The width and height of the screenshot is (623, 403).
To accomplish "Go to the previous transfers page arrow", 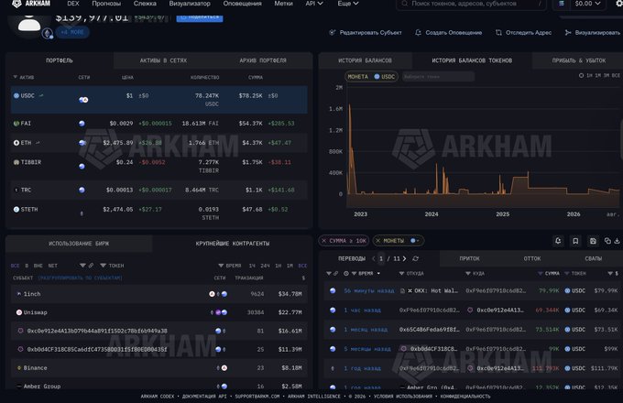I will click(x=374, y=258).
